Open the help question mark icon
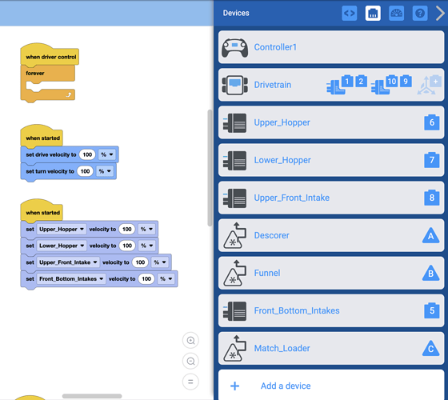Screen dimensions: 448x400 [420, 13]
